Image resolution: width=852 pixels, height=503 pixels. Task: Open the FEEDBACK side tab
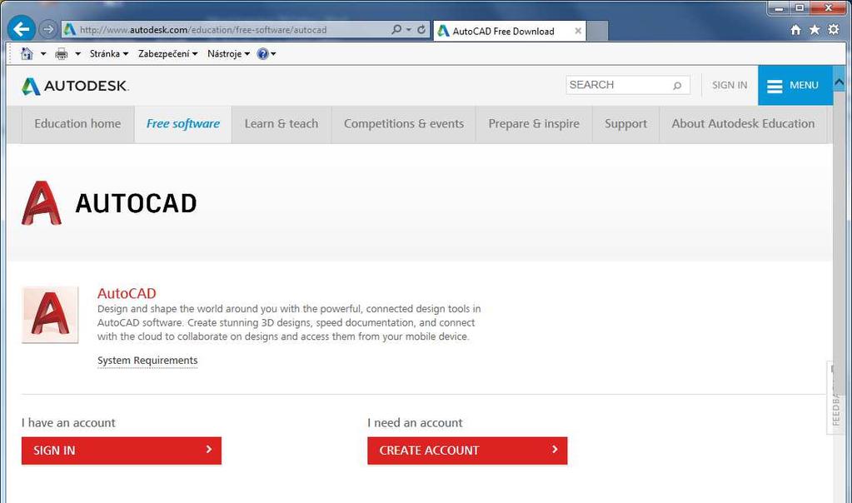[x=835, y=397]
